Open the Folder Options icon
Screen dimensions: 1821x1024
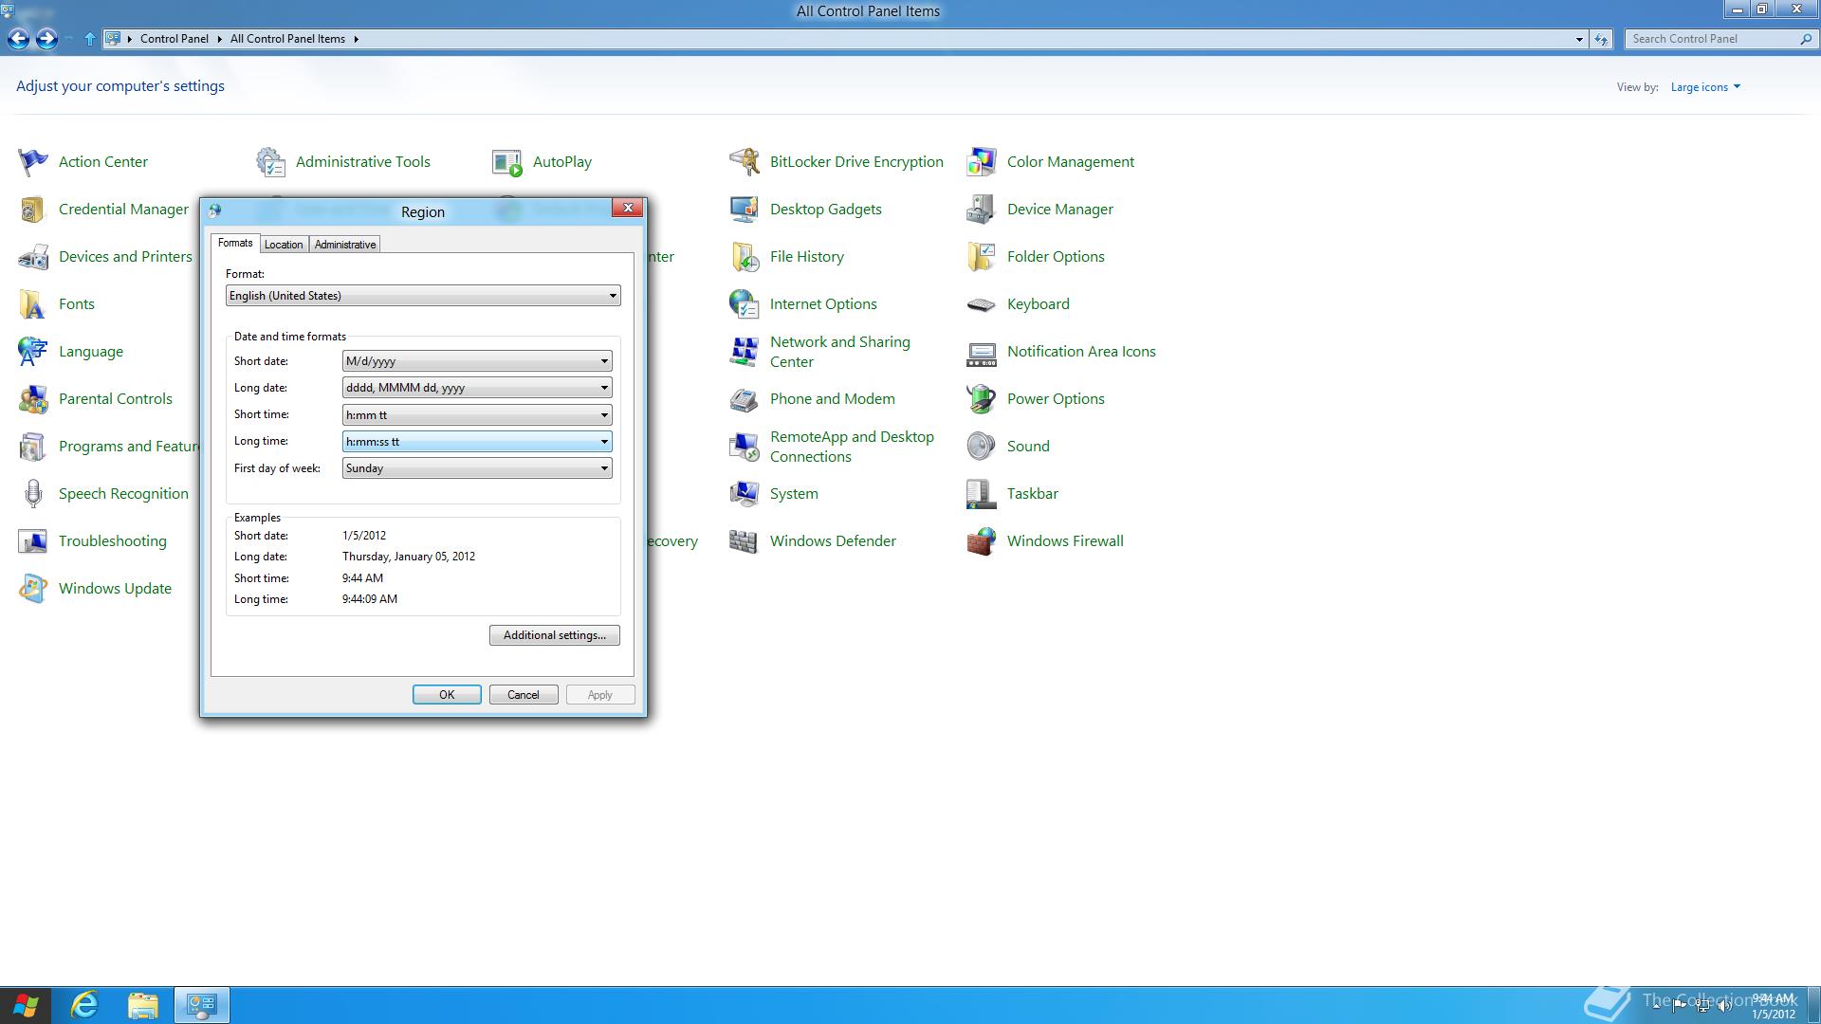[x=982, y=257]
